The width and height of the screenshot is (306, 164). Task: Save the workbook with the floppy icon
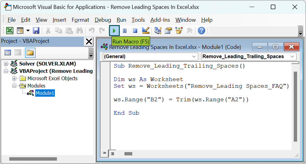coord(36,31)
